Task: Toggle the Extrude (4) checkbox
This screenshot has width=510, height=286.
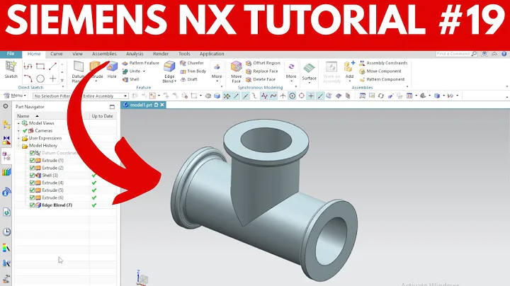Action: pos(32,183)
